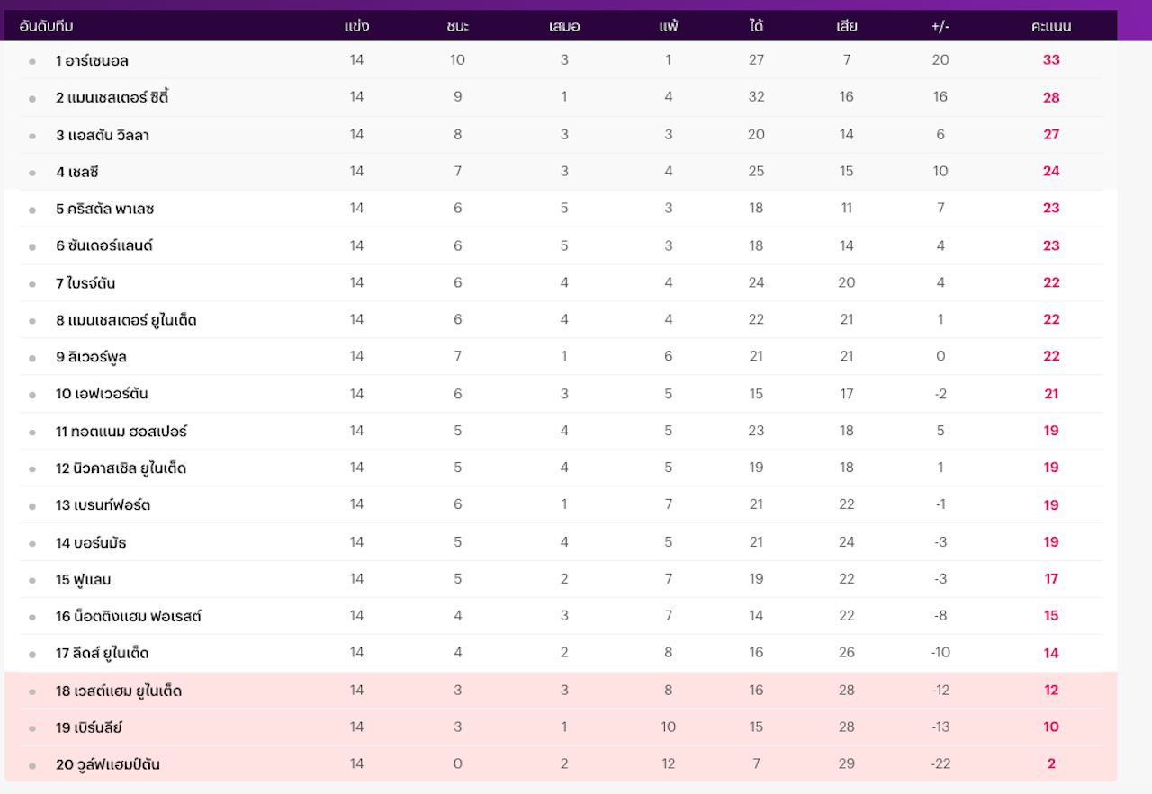Click the bullet dot beside ไบรจ์ตัน
Viewport: 1152px width, 794px height.
click(x=32, y=284)
